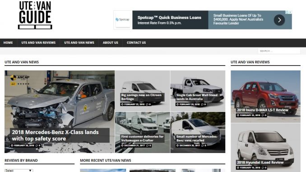
Task: Close the Spotcap ad banner
Action: click(x=290, y=12)
